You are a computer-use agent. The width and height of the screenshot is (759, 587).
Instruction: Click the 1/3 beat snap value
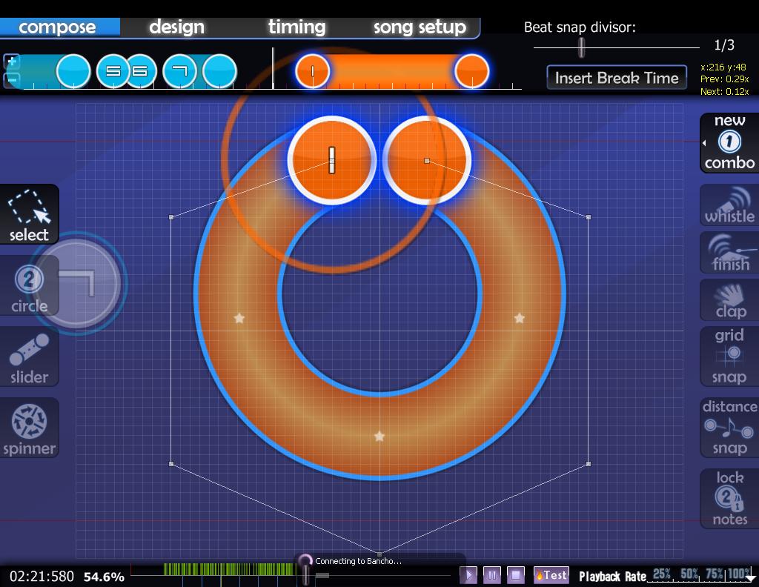coord(724,45)
